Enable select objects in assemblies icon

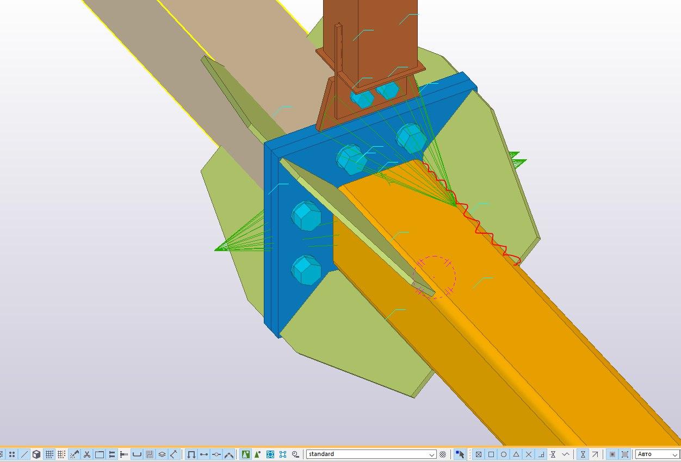coord(283,454)
